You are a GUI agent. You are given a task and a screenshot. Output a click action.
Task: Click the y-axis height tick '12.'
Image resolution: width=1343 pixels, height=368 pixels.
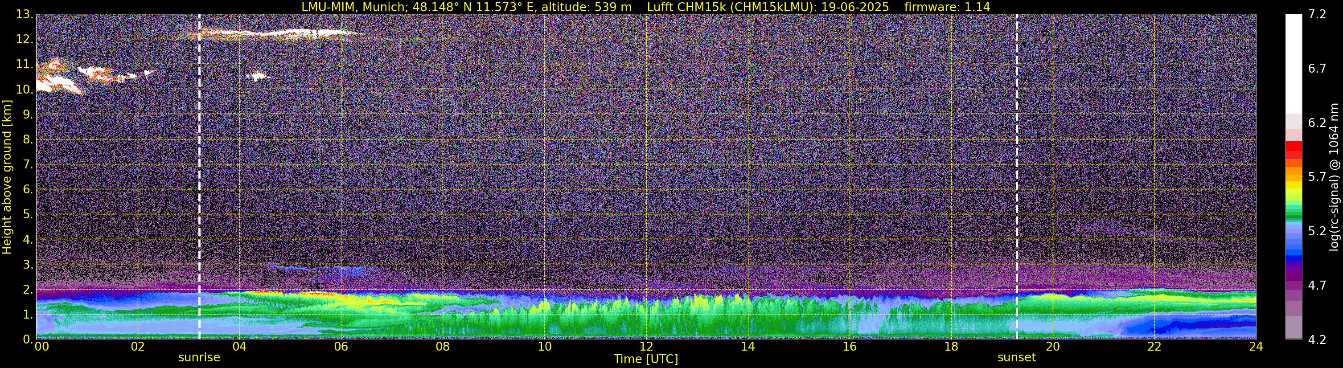pyautogui.click(x=24, y=39)
